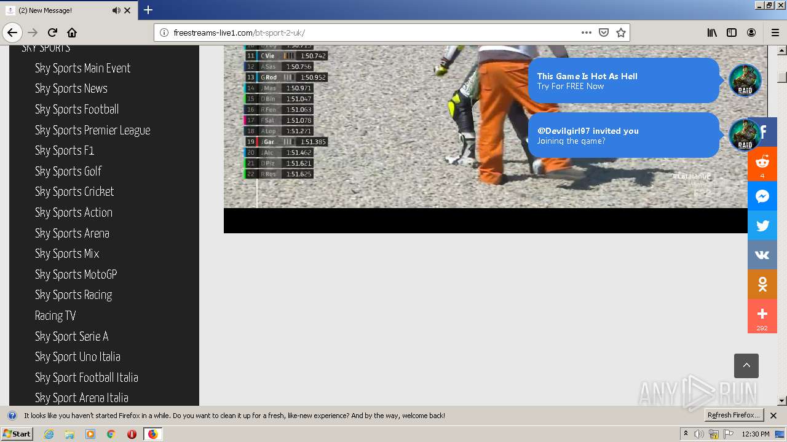Viewport: 787px width, 442px height.
Task: Go back to the previous page
Action: pyautogui.click(x=12, y=33)
